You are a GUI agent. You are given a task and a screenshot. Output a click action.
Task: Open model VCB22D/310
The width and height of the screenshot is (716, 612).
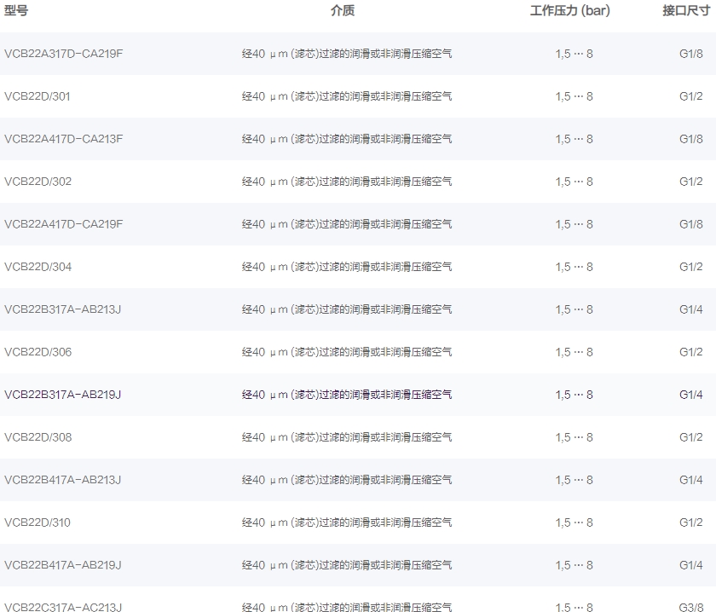pyautogui.click(x=38, y=523)
